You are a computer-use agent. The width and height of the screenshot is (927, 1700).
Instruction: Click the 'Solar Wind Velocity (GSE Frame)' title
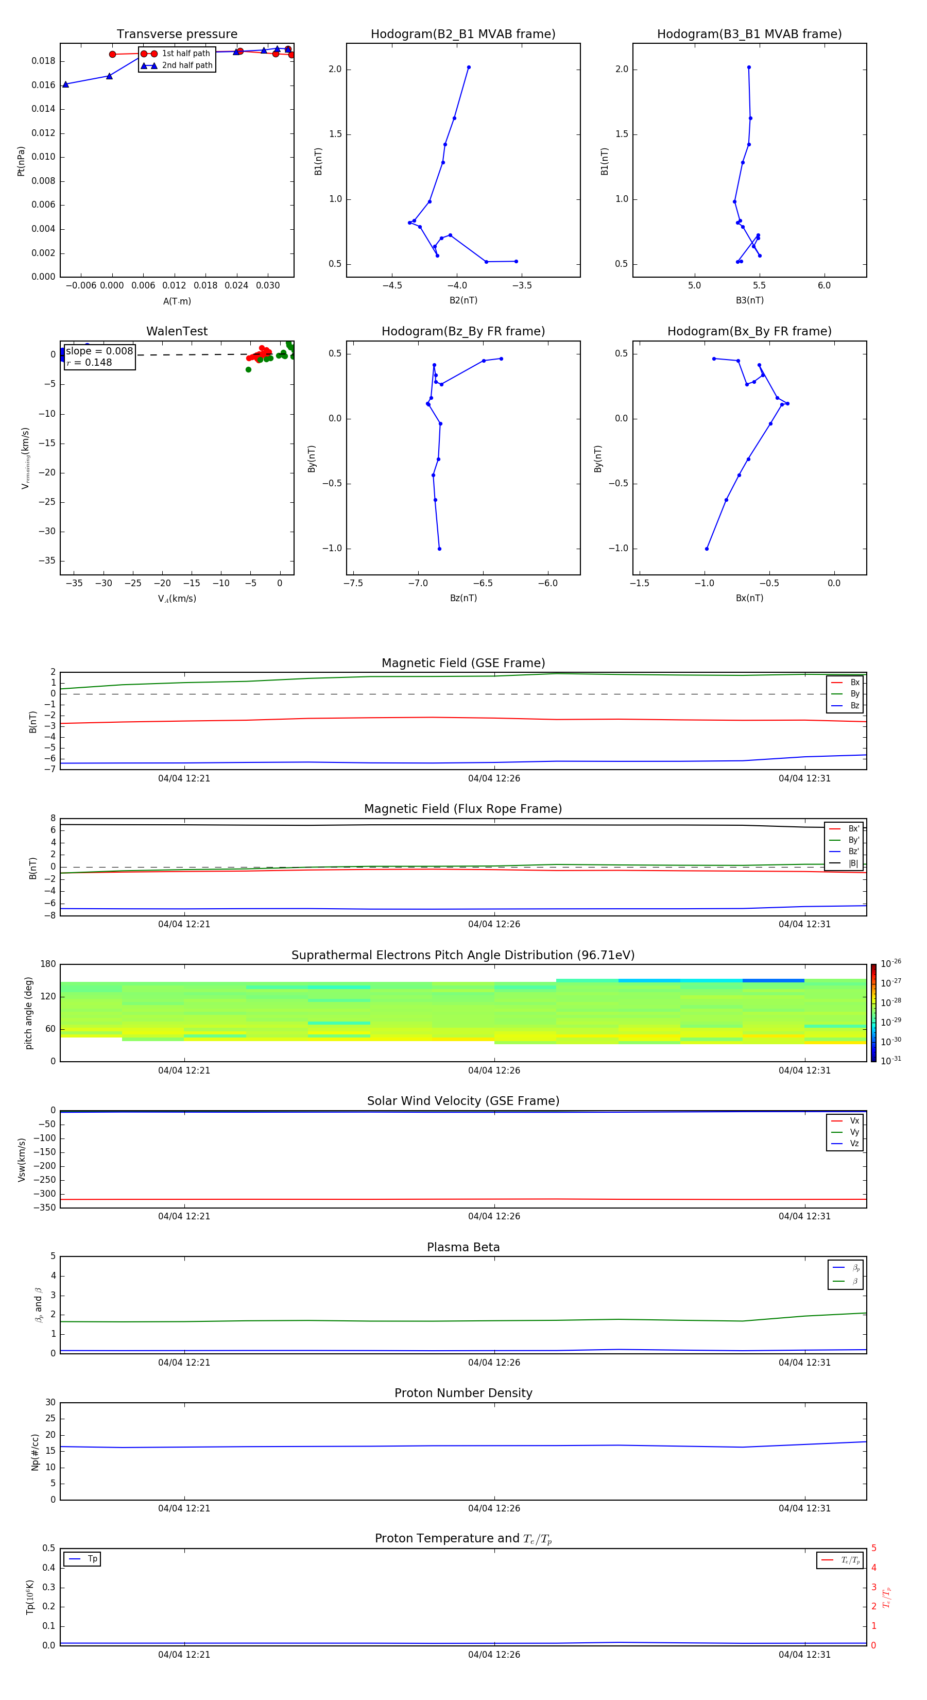(x=463, y=1101)
